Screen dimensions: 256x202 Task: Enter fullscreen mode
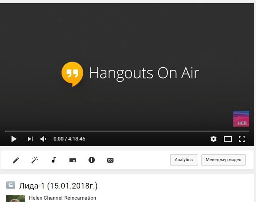click(242, 139)
